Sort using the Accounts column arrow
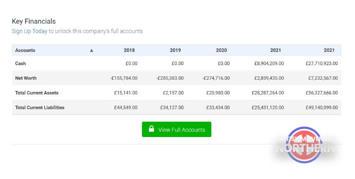This screenshot has width=355, height=179. tap(91, 50)
